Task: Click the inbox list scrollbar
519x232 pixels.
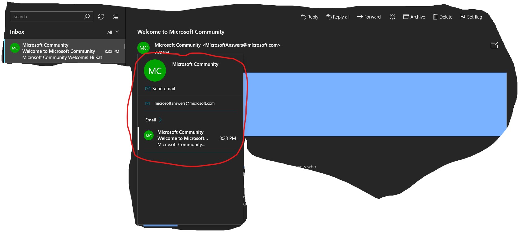Action: tap(125, 46)
